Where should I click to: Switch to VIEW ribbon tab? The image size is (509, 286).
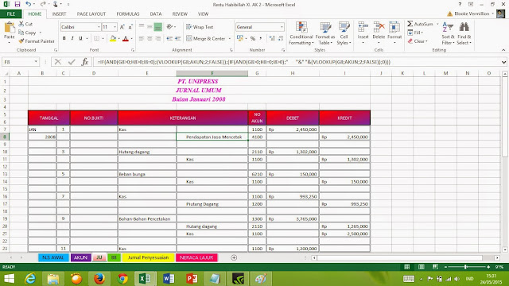[x=204, y=14]
